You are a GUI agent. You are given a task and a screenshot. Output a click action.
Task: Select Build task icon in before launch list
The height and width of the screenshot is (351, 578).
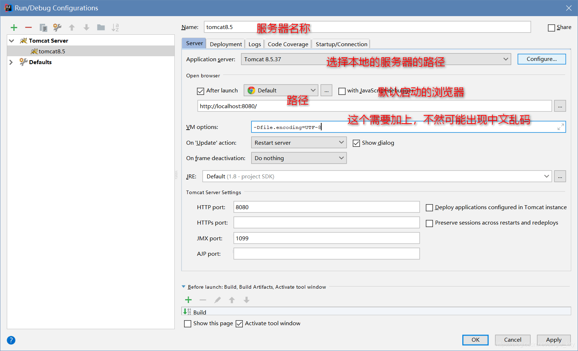187,312
